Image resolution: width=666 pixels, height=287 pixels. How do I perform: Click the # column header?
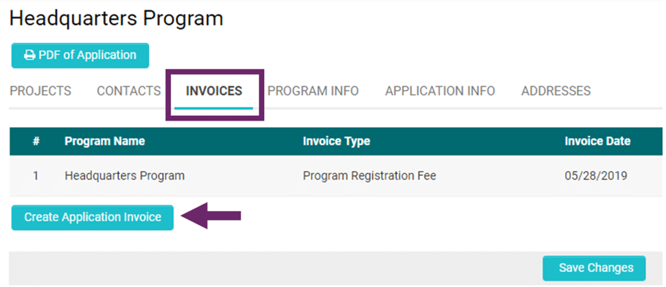coord(36,141)
